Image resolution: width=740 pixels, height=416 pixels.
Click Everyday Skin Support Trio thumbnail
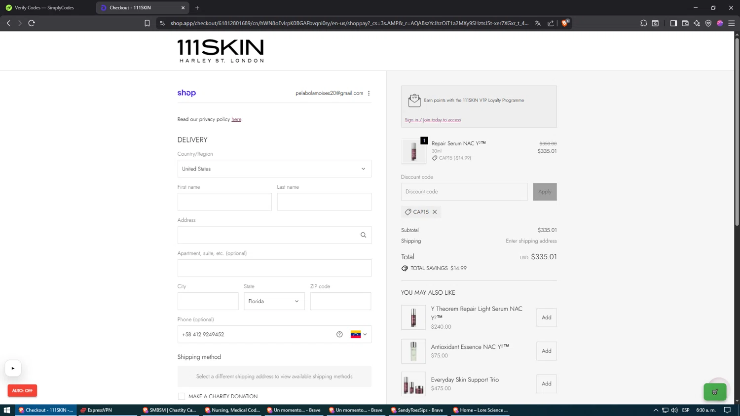point(413,384)
